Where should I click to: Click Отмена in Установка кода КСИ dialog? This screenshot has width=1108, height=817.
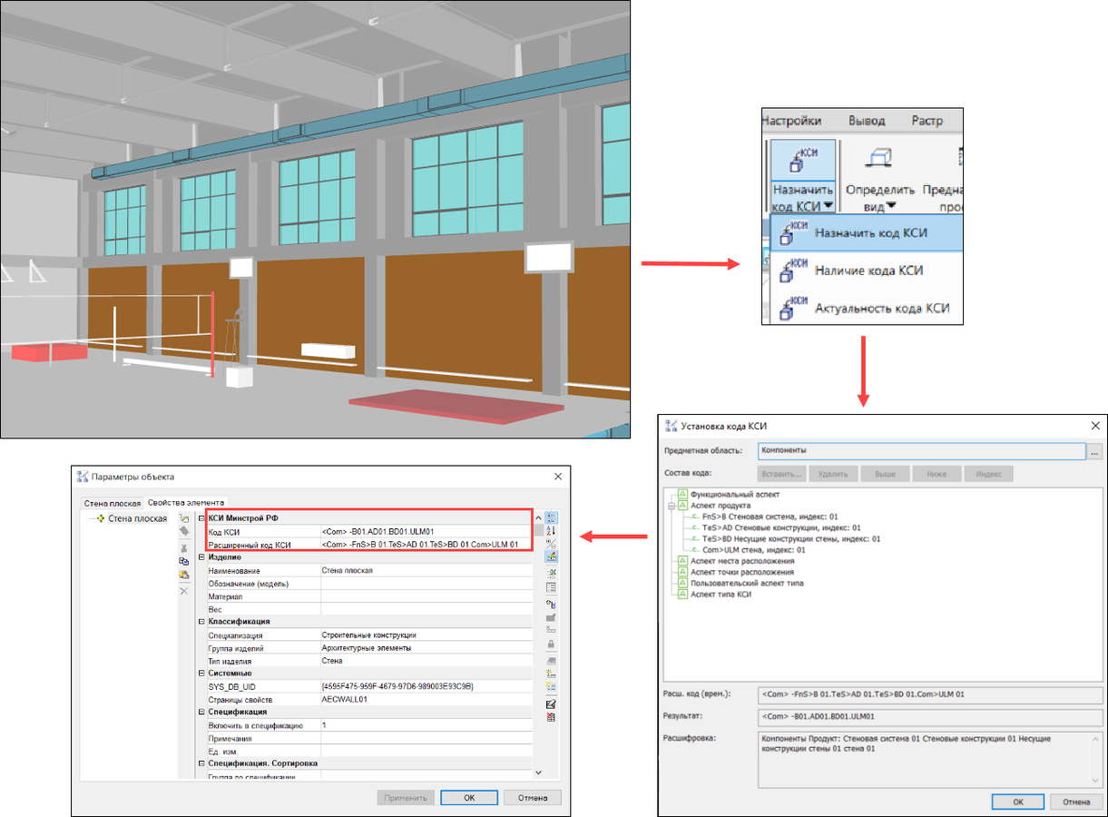1076,802
